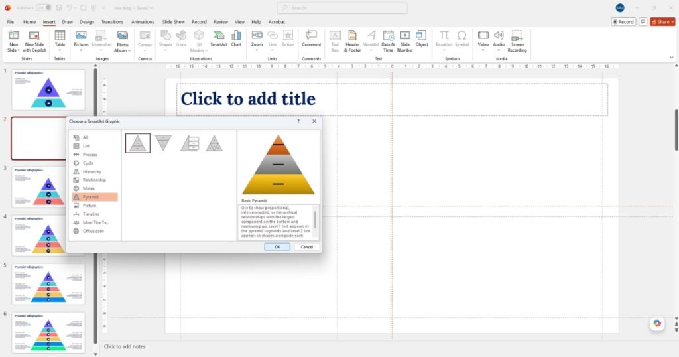
Task: Open the Share button dropdown
Action: (x=672, y=22)
